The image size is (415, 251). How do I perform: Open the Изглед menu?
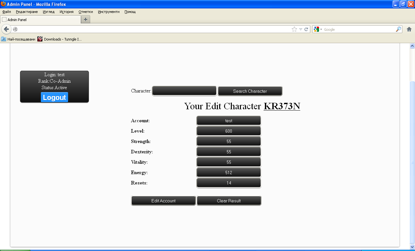[49, 12]
